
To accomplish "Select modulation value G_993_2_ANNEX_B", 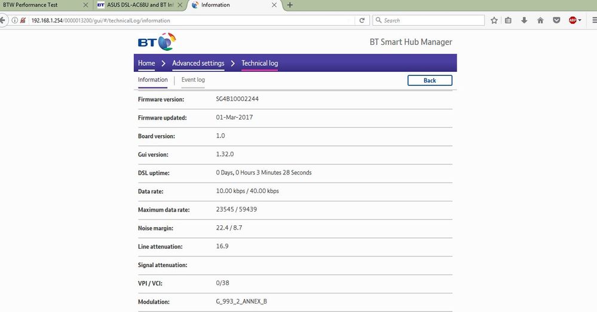I will (241, 301).
